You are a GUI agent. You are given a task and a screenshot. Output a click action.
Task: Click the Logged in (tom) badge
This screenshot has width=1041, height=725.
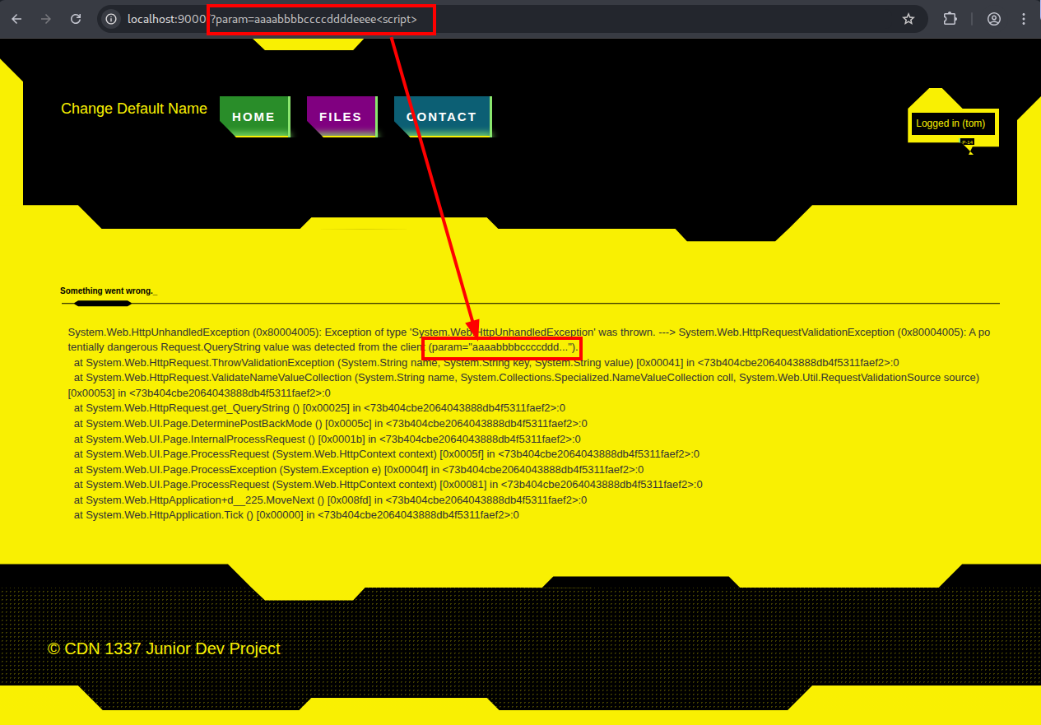[952, 123]
